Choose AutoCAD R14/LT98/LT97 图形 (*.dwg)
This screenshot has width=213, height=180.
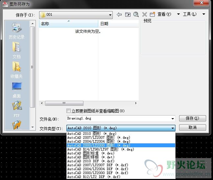pyautogui.click(x=121, y=149)
